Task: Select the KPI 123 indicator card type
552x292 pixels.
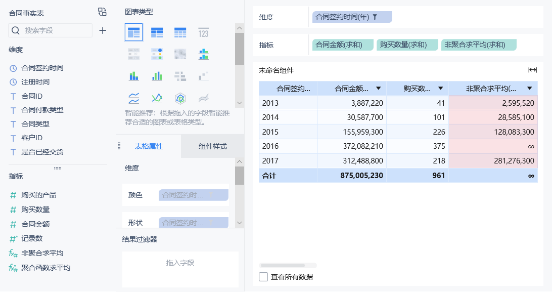Action: (x=204, y=33)
